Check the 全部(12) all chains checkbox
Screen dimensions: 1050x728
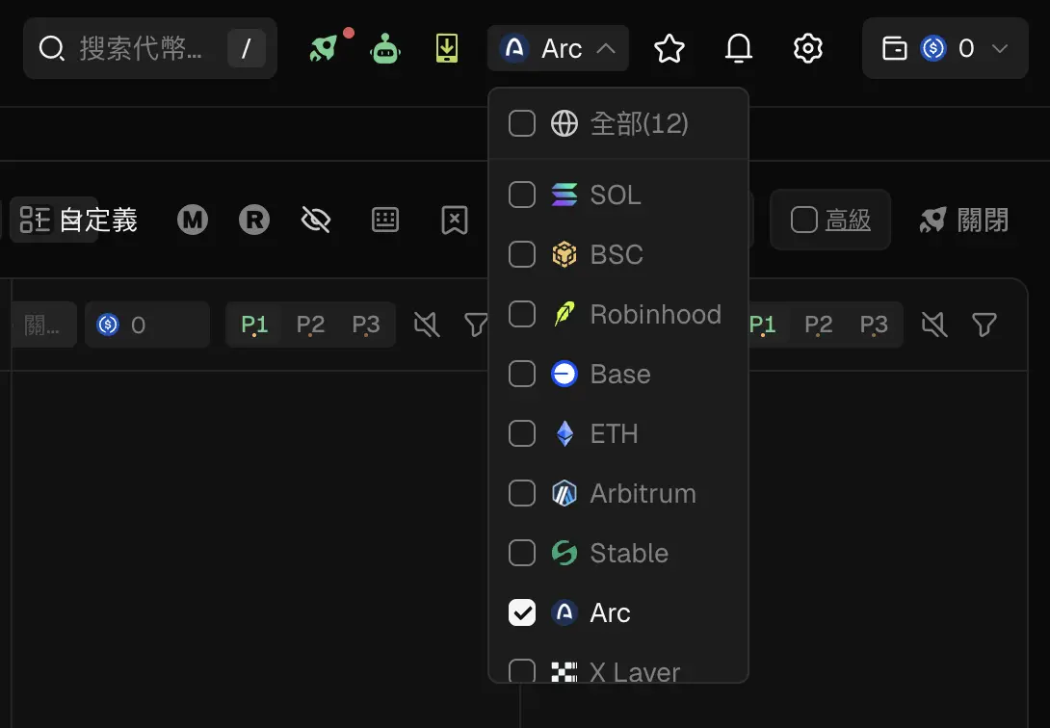[x=522, y=123]
